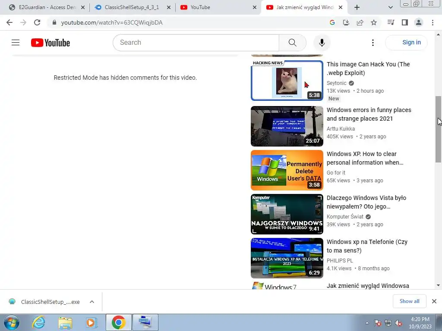Open Chrome's three-dot menu
The width and height of the screenshot is (442, 331).
coord(433,22)
